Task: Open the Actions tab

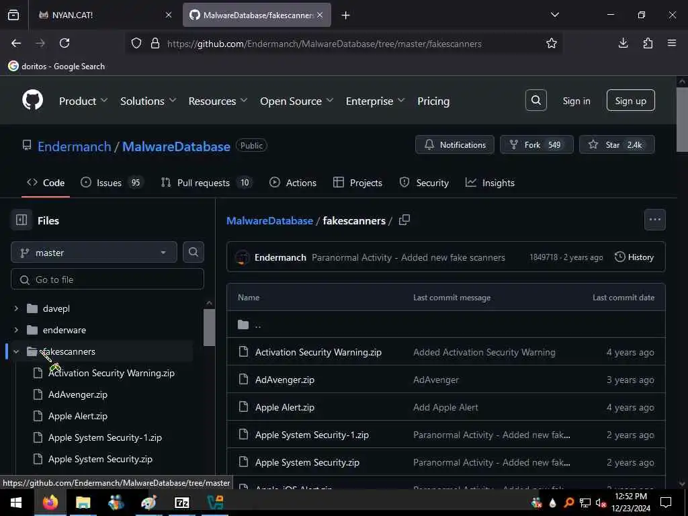Action: point(293,183)
